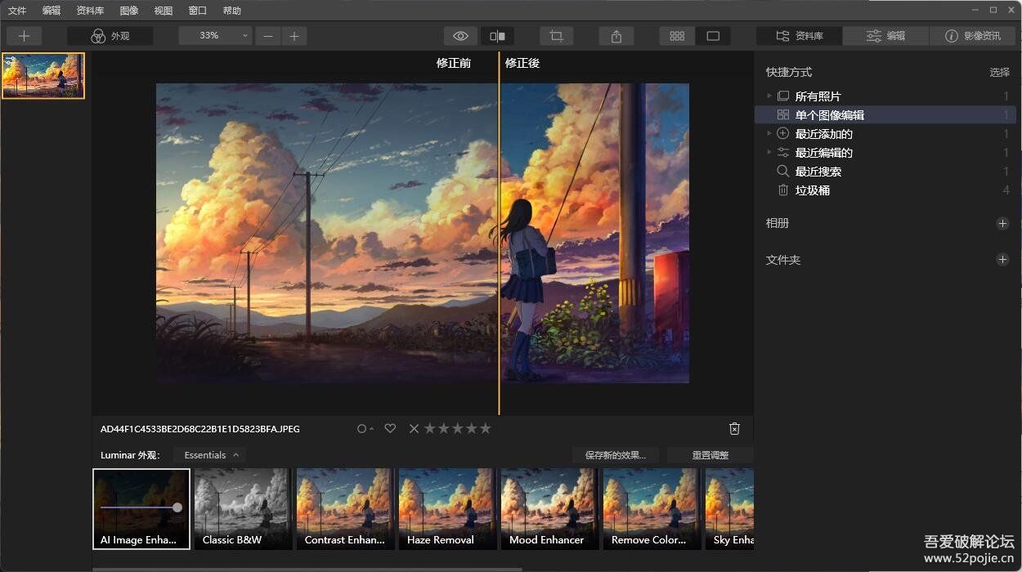Image resolution: width=1022 pixels, height=572 pixels.
Task: Open the 图像 menu
Action: point(129,11)
